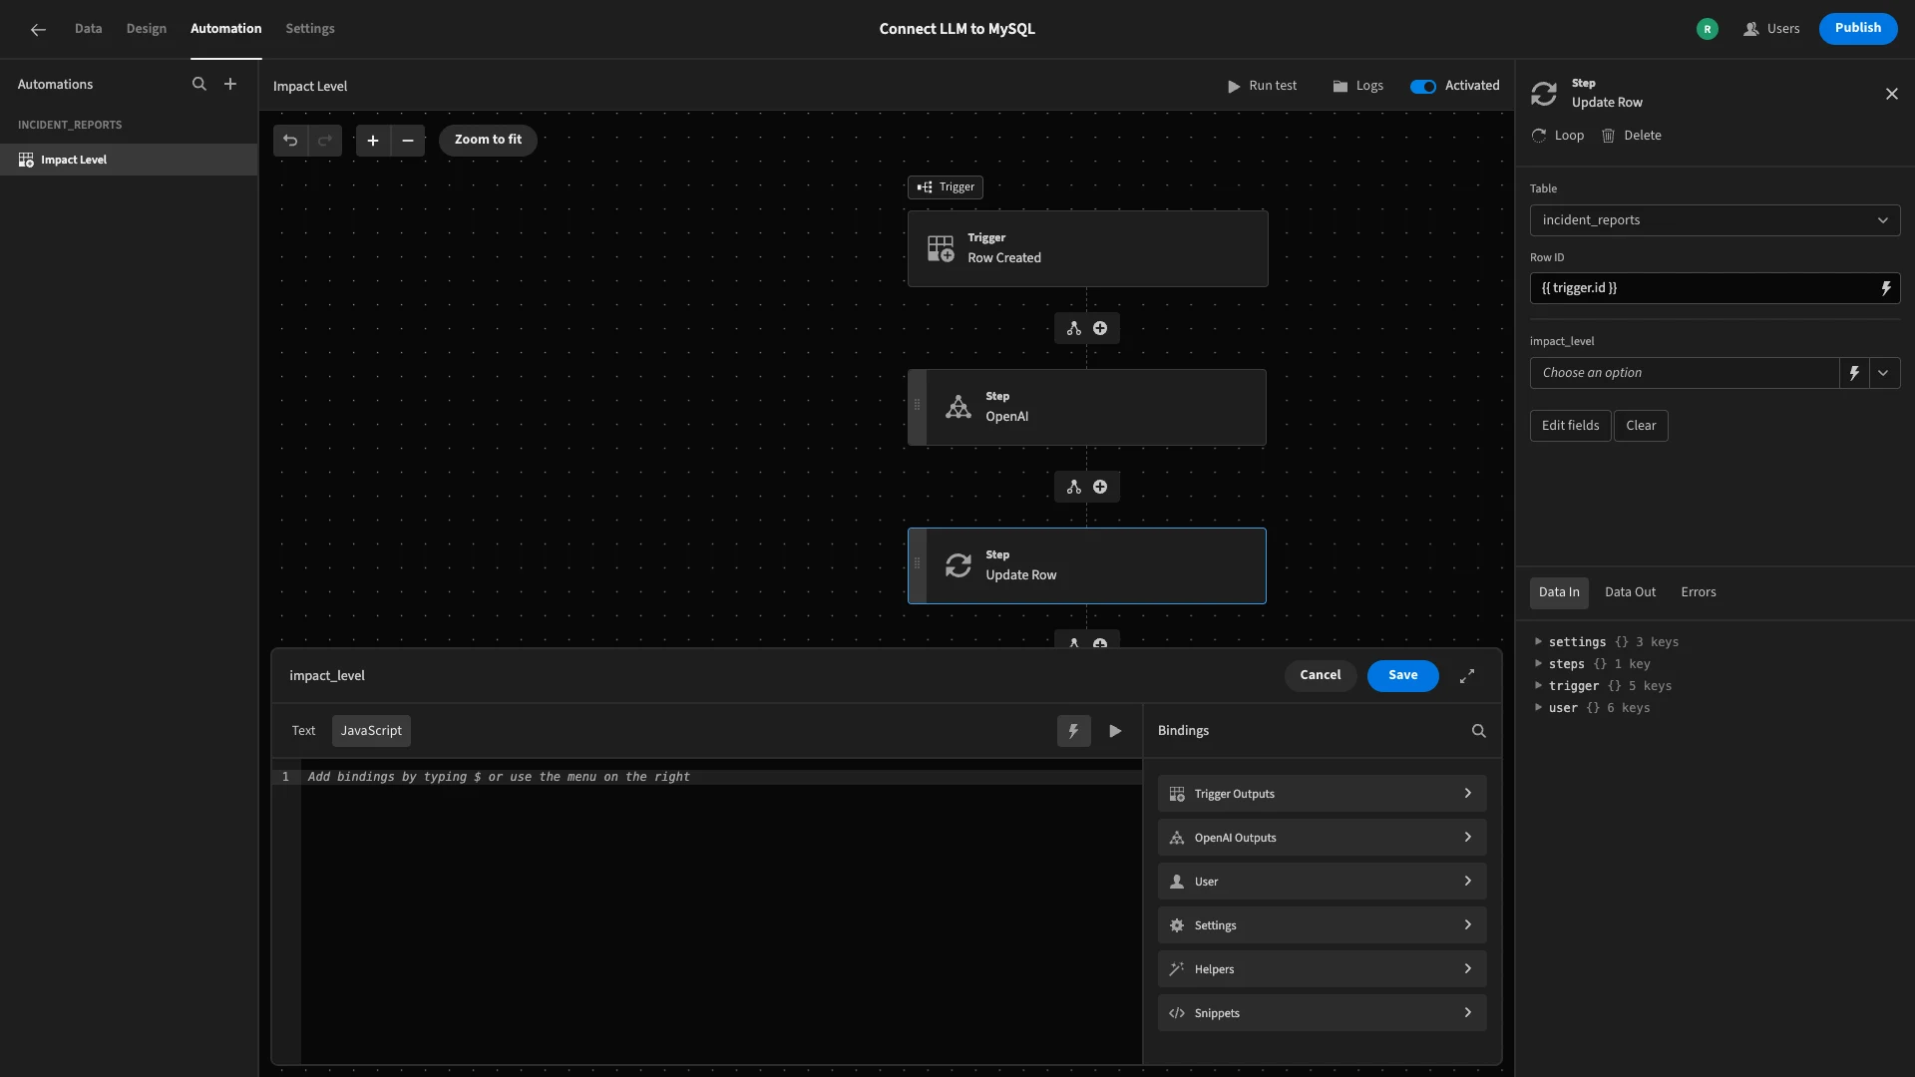Search automations with the magnifier icon
The height and width of the screenshot is (1077, 1915).
(199, 85)
